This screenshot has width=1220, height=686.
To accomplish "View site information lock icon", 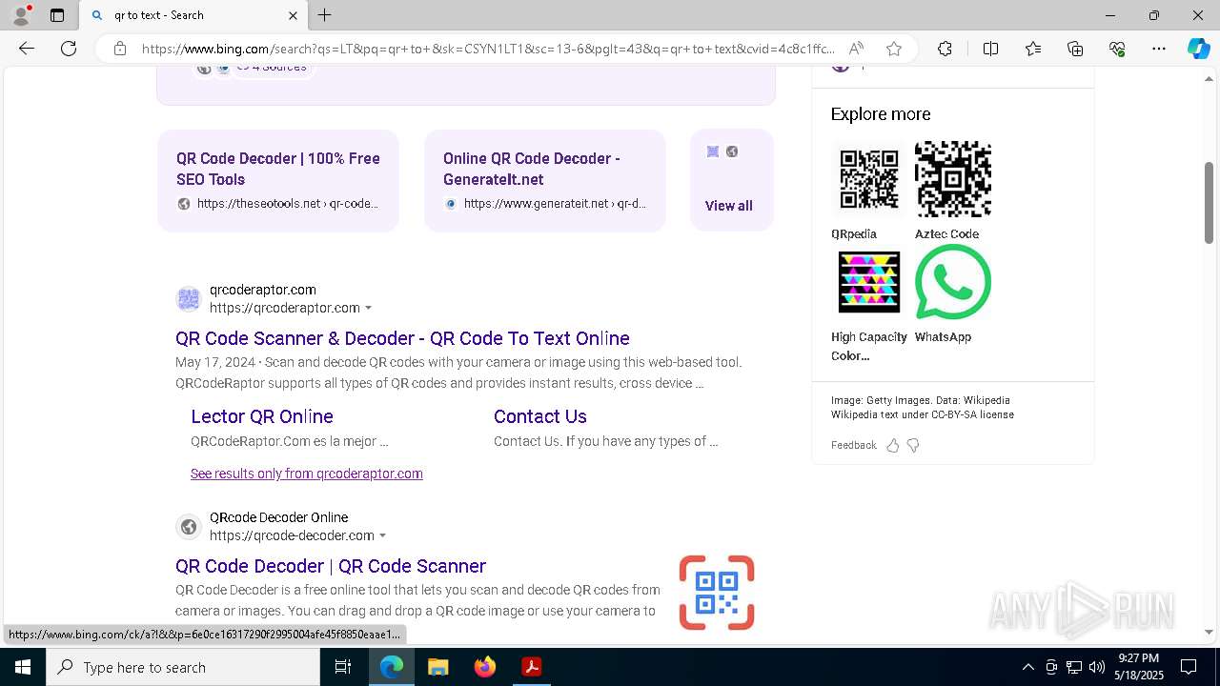I will pos(120,49).
